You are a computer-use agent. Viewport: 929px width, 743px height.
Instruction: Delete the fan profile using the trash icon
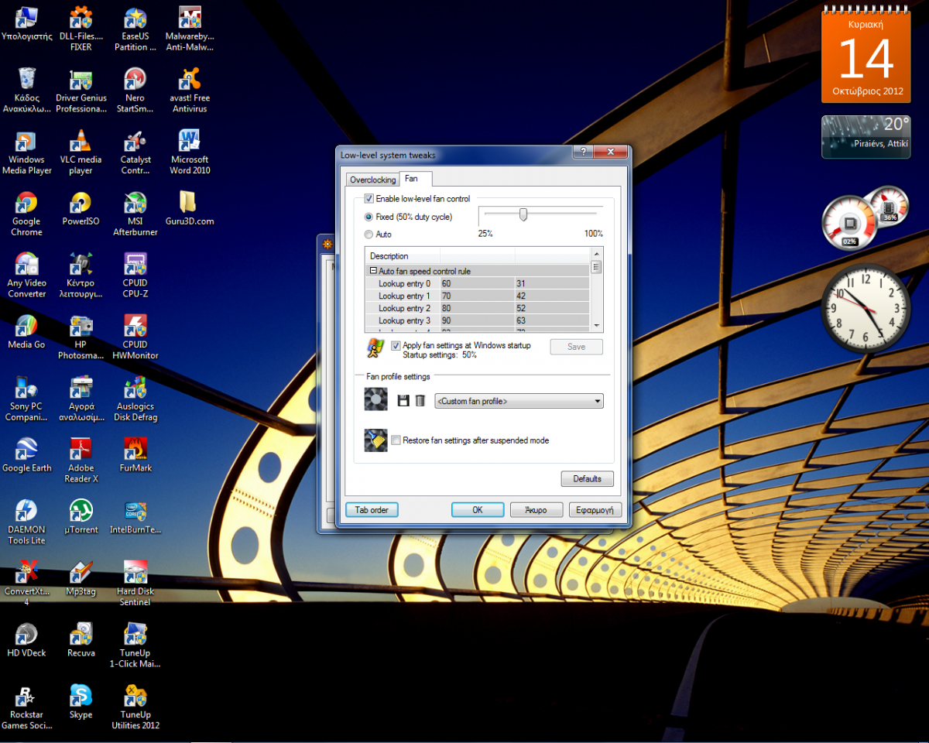coord(420,401)
